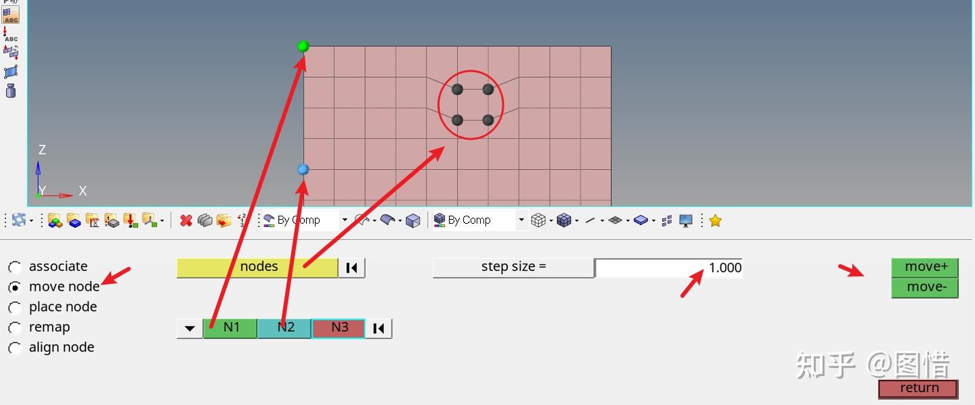Click the red X delete icon
This screenshot has height=405, width=975.
(x=186, y=220)
